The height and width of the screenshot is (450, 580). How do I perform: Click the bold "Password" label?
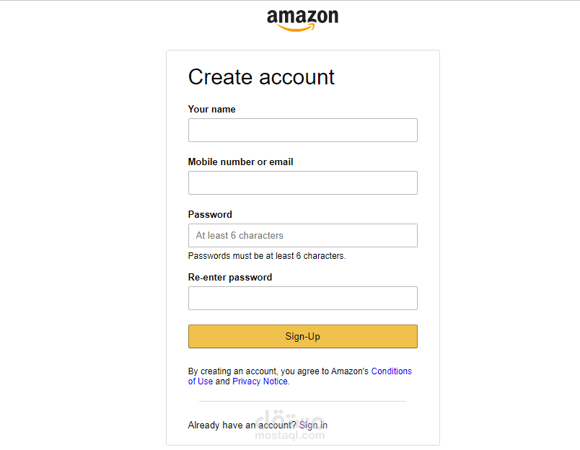[x=210, y=215]
